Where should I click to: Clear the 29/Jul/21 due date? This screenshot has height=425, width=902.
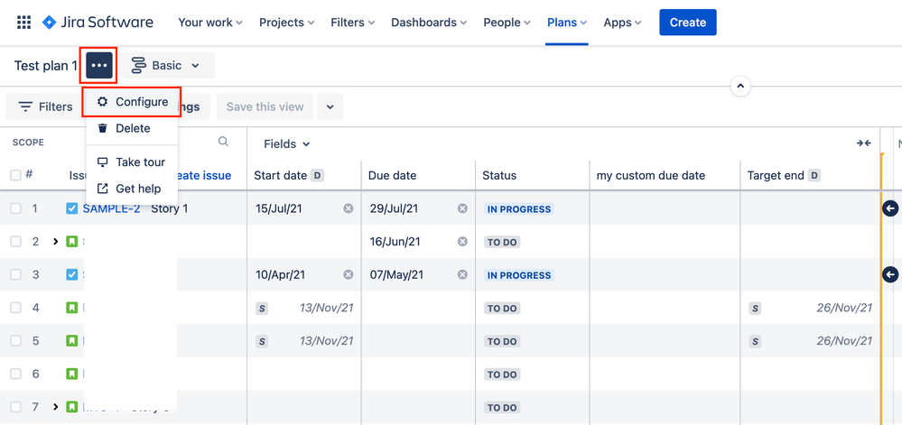(462, 208)
